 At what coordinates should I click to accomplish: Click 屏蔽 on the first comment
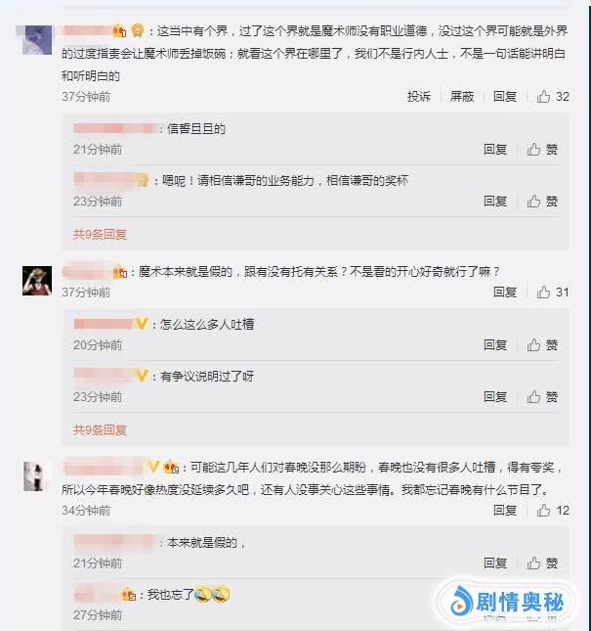(x=462, y=96)
